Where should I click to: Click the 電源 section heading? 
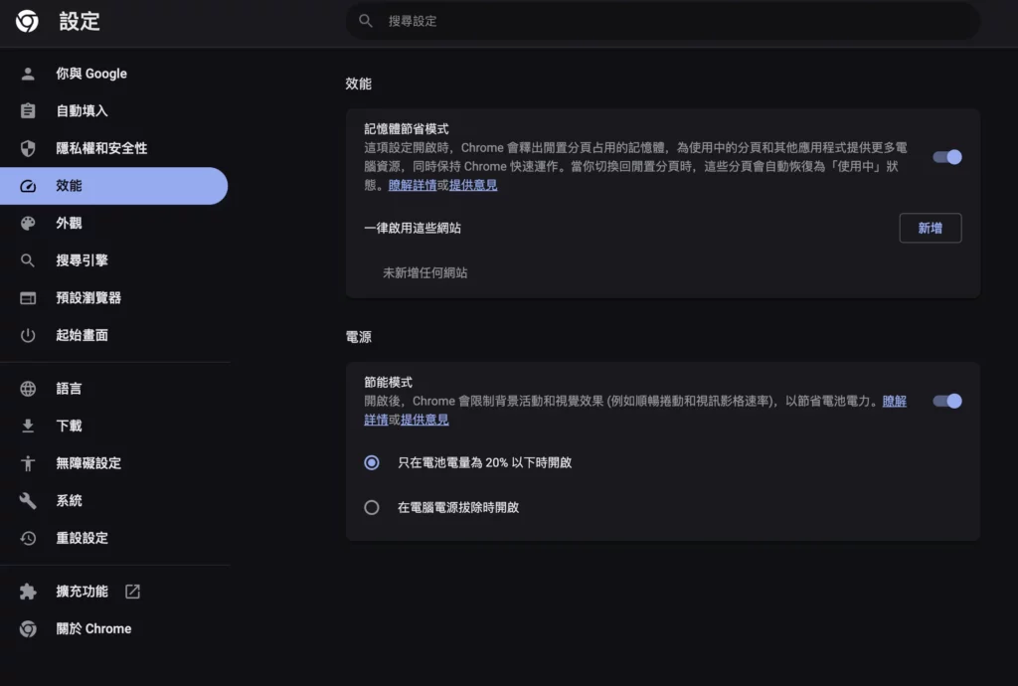(x=358, y=337)
